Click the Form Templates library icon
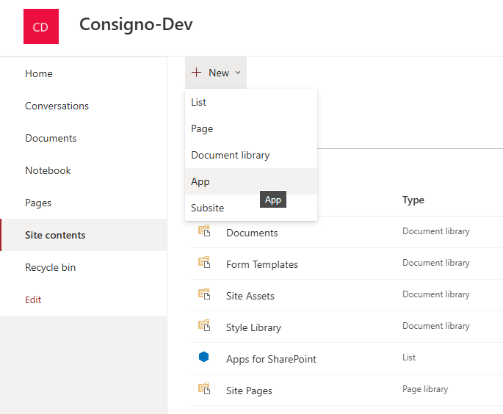Viewport: 503px width, 414px height. pos(204,262)
